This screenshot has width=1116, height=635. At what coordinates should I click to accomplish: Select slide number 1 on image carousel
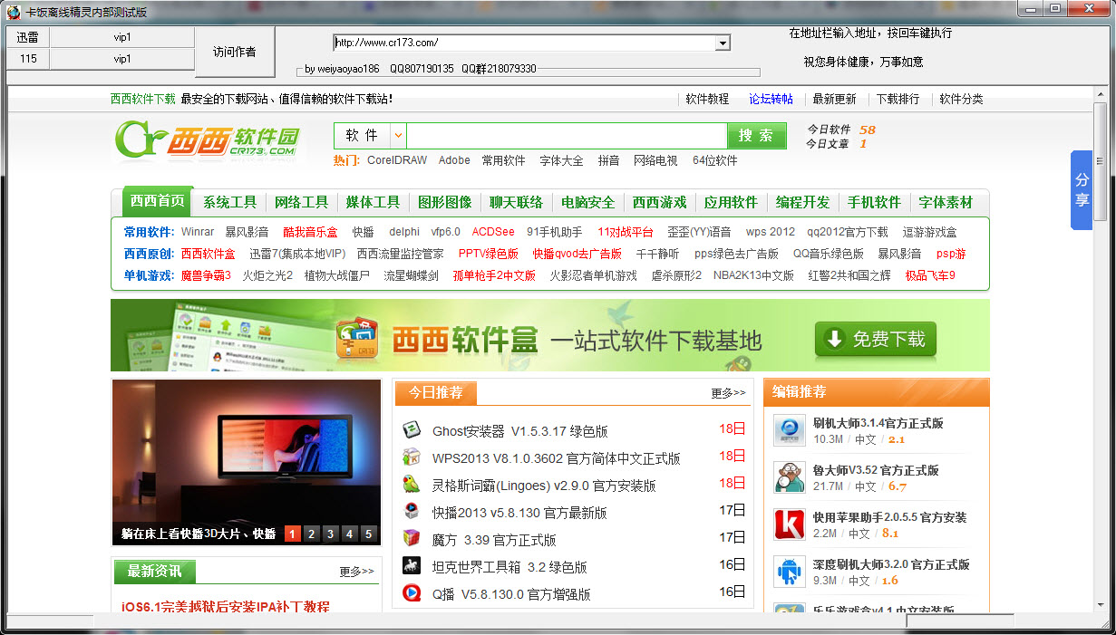click(x=292, y=534)
